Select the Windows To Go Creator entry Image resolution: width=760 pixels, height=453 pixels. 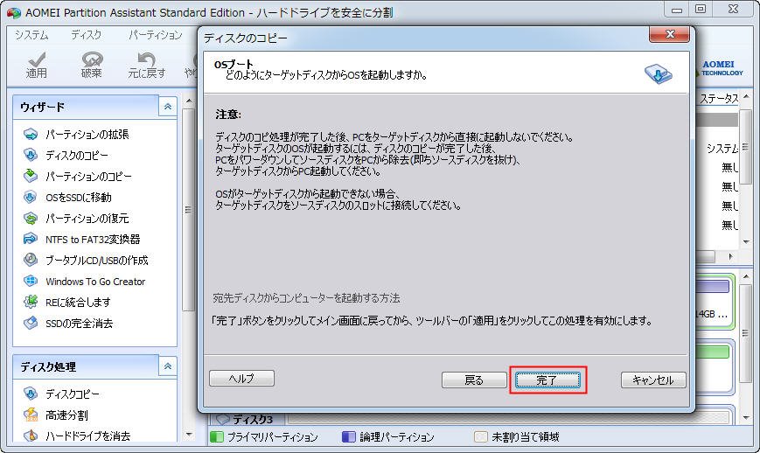click(95, 281)
